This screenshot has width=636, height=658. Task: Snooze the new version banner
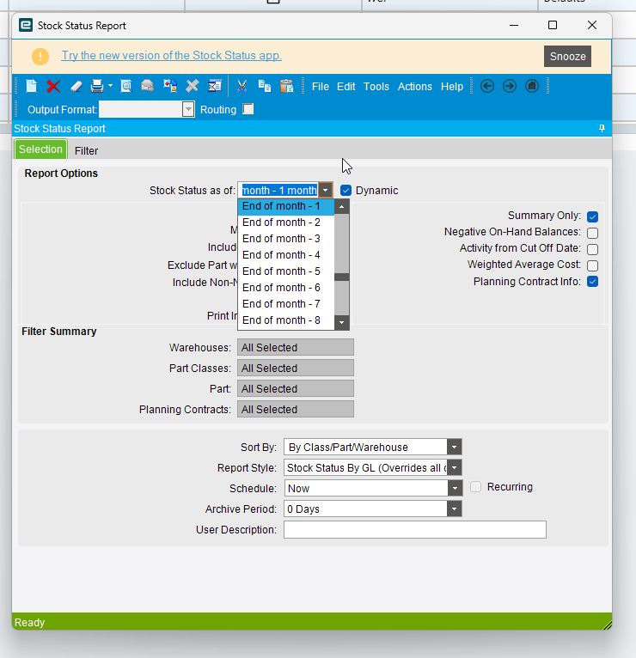tap(567, 56)
